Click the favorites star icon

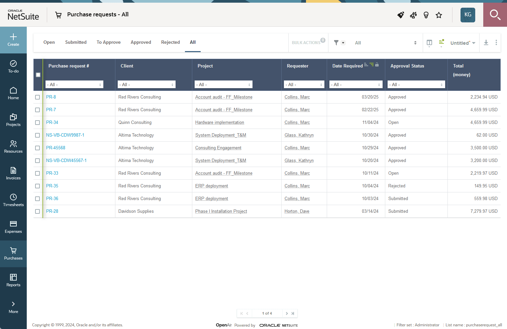pyautogui.click(x=439, y=15)
